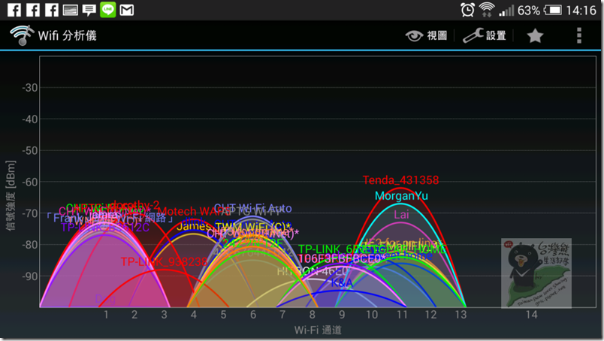Tap the Wi-Fi 通道 axis label
This screenshot has height=341, width=604.
(318, 330)
